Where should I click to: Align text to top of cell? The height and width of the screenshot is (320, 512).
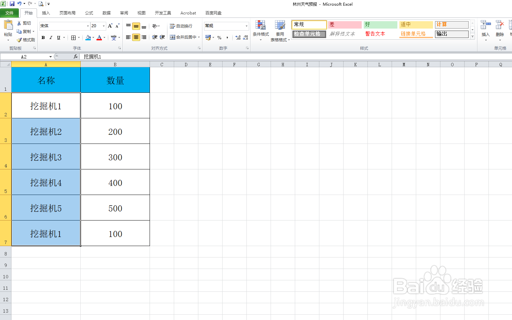pyautogui.click(x=128, y=26)
